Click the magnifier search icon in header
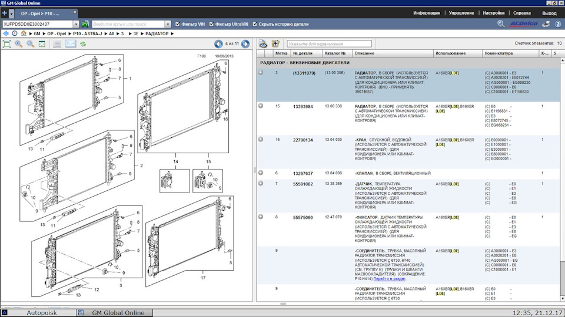The image size is (565, 317). click(501, 23)
